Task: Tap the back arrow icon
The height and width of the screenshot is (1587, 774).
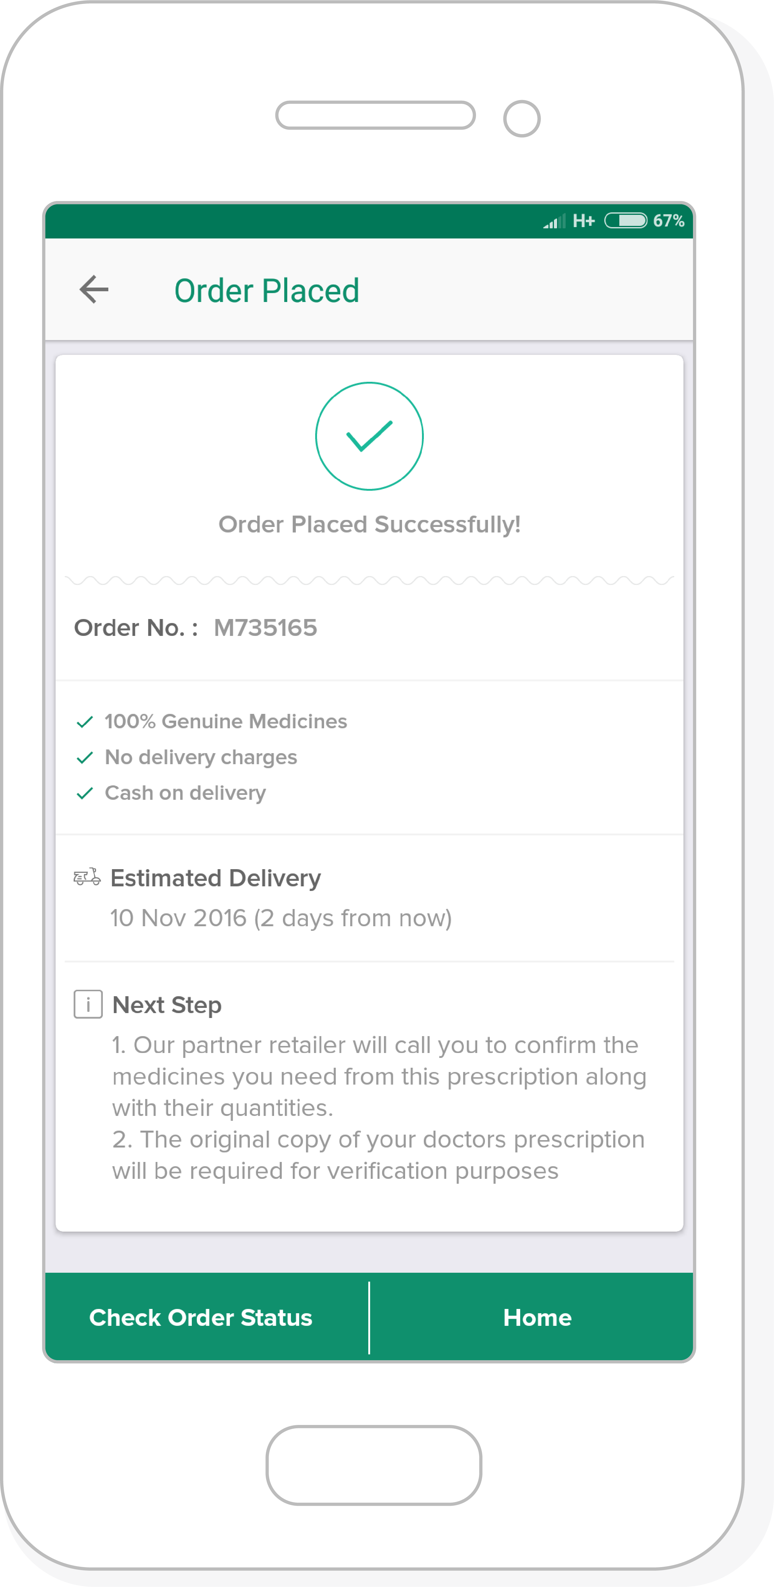Action: pos(94,289)
